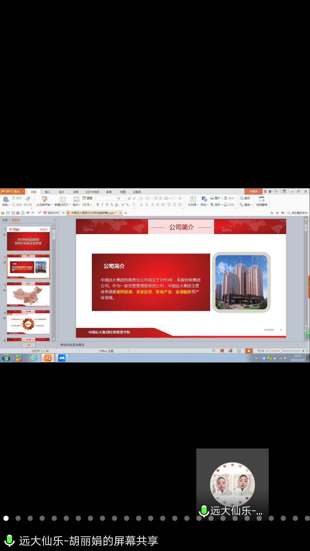Click the 点此查找命令 command search box
310x551 pixels.
click(297, 213)
